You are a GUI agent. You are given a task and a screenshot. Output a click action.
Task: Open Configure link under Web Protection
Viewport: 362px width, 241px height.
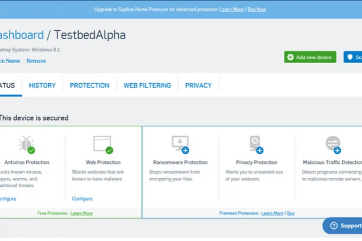coord(82,198)
